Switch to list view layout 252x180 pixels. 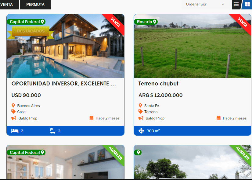tap(236, 4)
